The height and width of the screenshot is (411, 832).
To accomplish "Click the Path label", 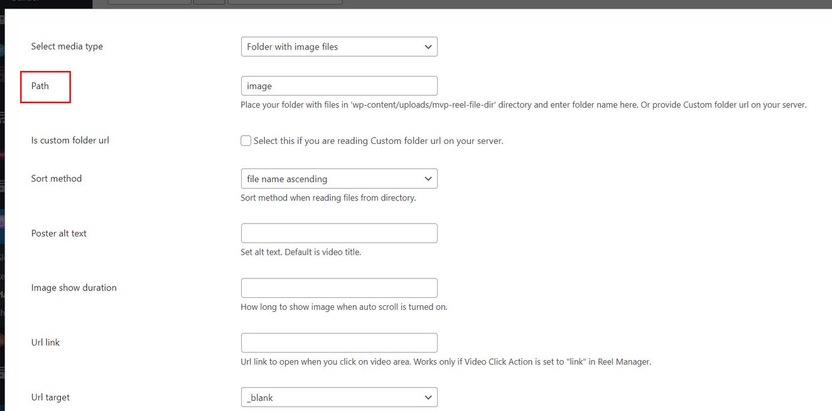I will click(x=40, y=86).
